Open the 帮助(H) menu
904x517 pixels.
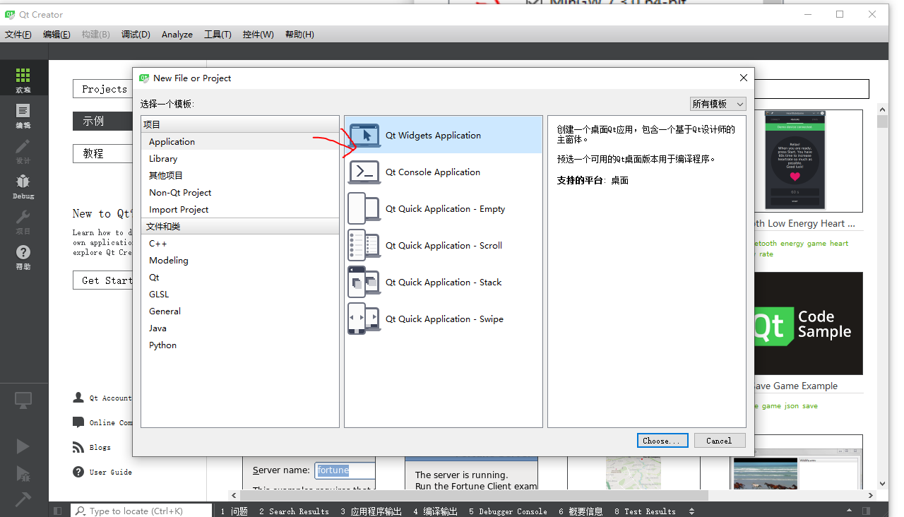[x=299, y=34]
